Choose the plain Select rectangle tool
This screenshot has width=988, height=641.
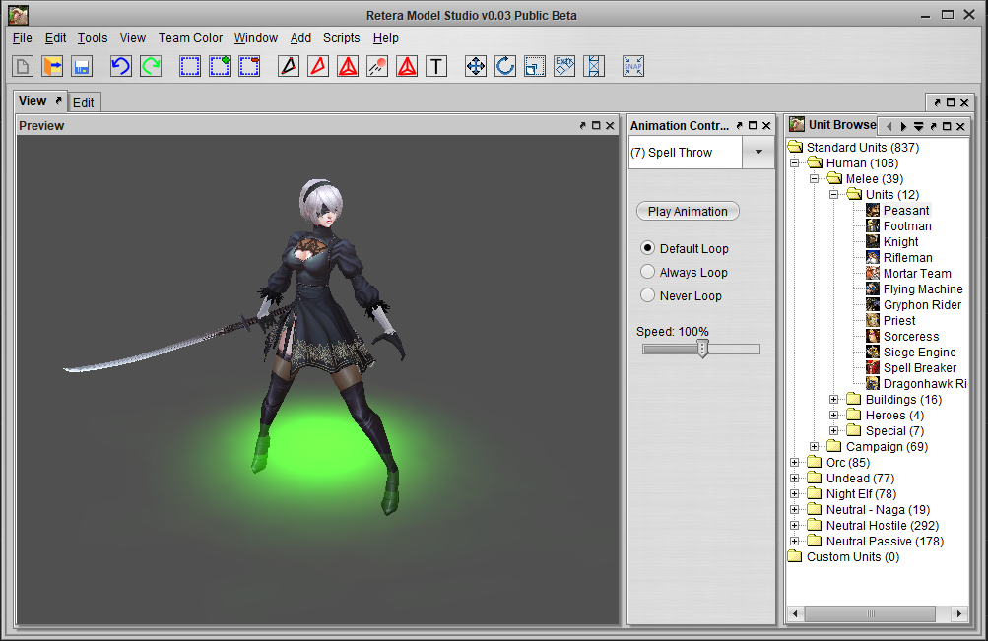click(190, 66)
